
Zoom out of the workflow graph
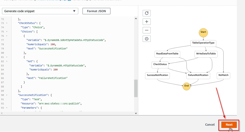point(147,30)
